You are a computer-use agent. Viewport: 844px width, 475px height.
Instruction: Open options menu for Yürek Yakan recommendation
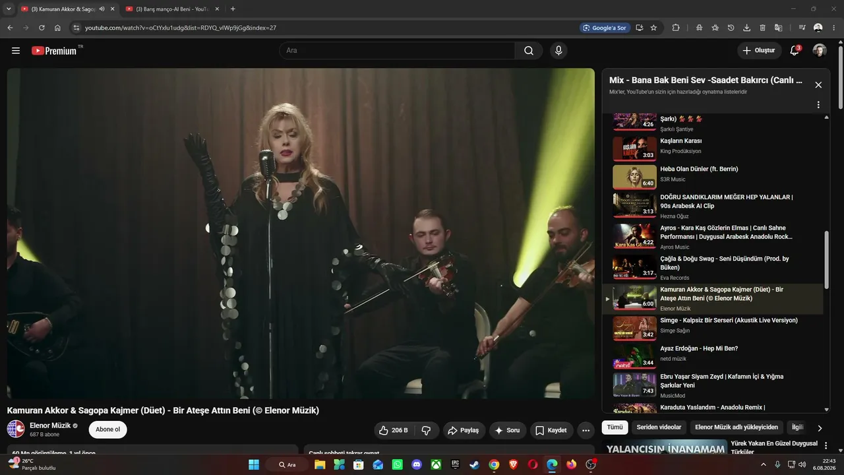point(826,446)
